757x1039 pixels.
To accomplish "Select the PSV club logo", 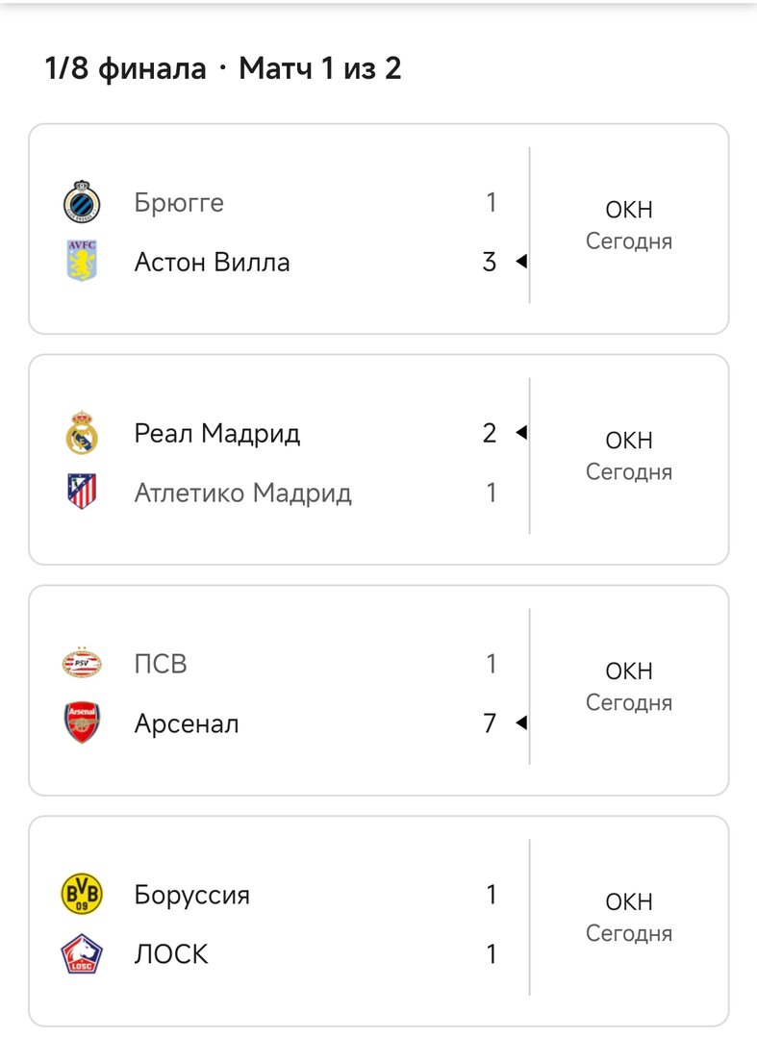I will point(82,664).
